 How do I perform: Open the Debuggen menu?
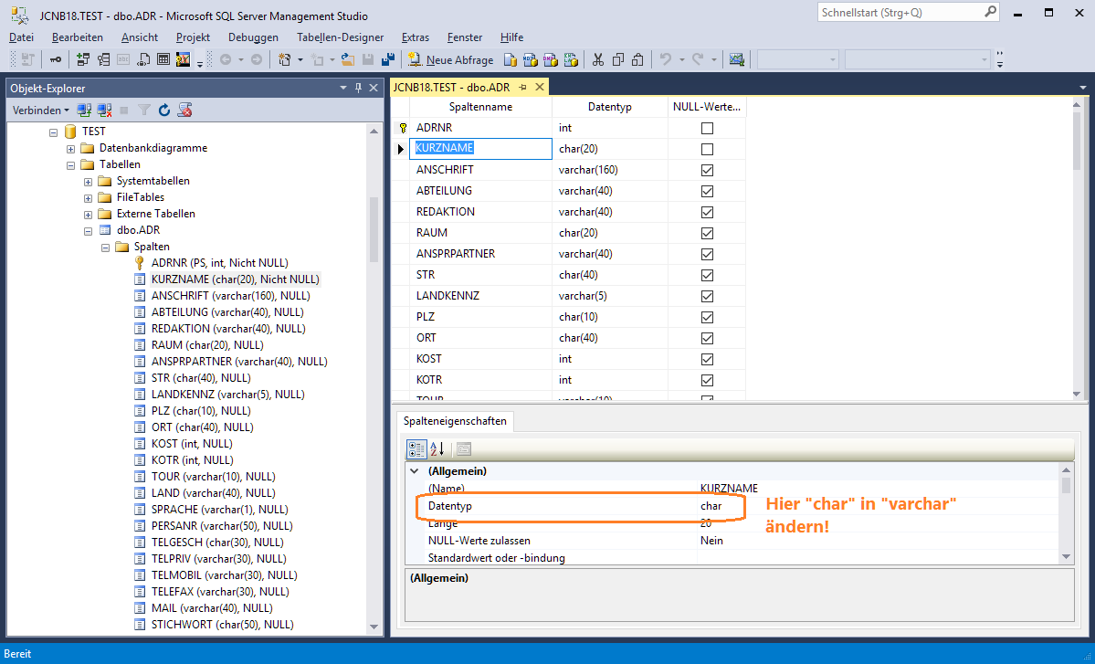(x=253, y=37)
